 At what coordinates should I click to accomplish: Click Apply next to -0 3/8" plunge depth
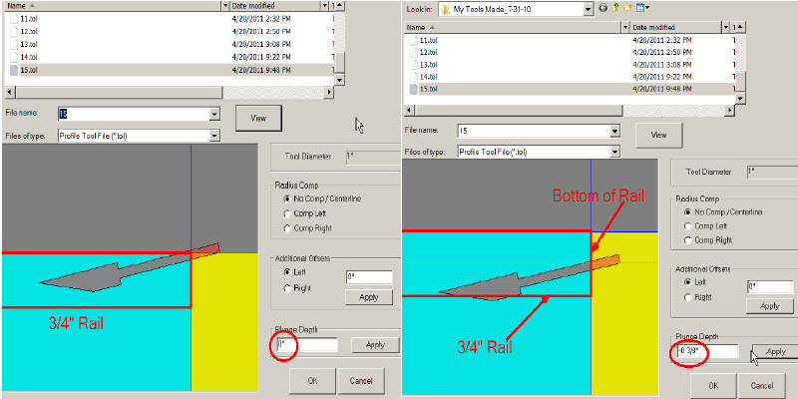coord(774,352)
